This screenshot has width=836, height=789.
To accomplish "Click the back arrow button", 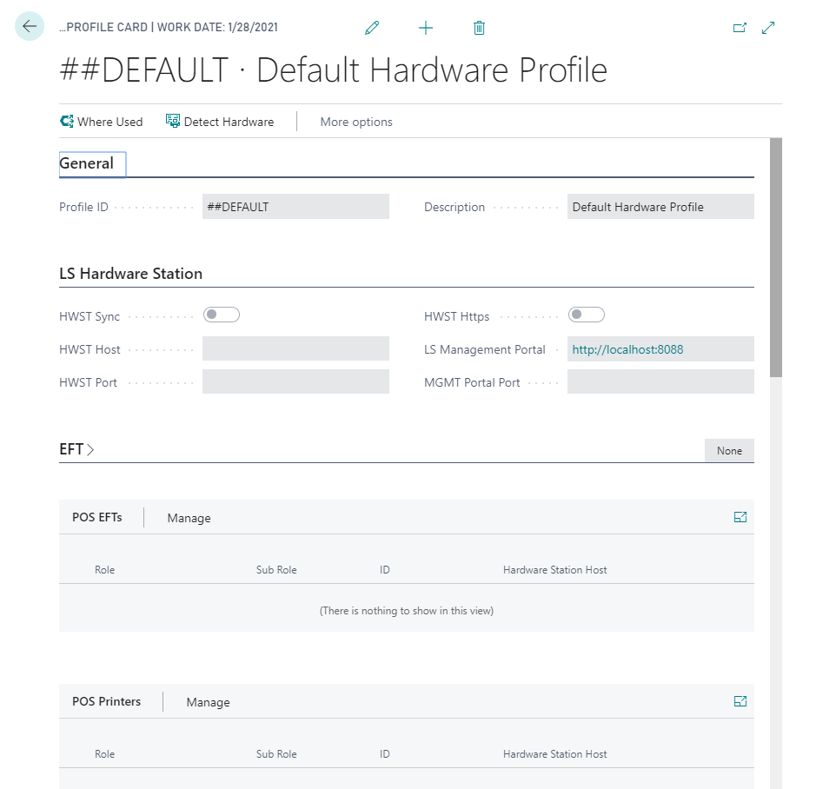I will 30,27.
